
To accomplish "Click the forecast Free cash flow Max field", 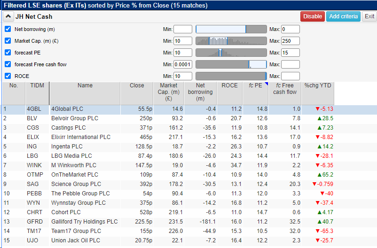I will tap(291, 64).
